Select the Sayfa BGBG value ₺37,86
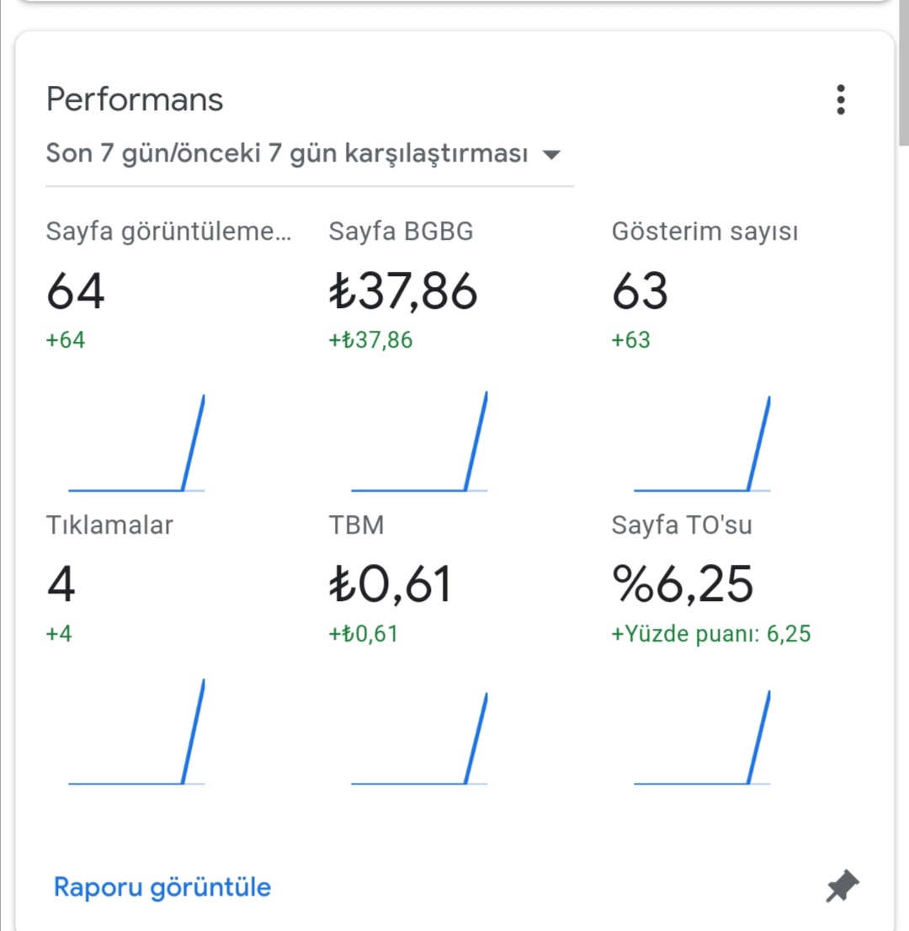Screen dimensions: 909x931 [403, 291]
